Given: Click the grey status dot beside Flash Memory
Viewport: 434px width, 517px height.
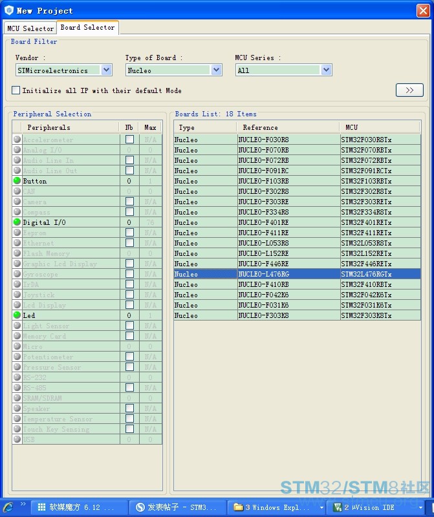Looking at the screenshot, I should 17,253.
